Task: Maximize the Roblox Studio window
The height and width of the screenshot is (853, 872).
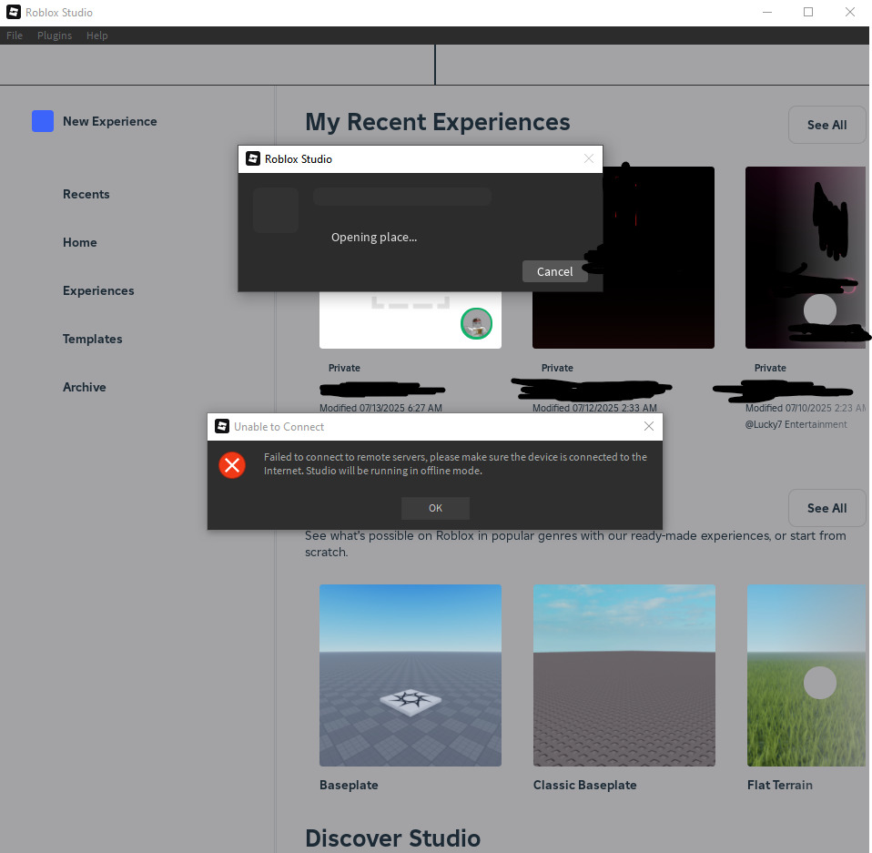Action: point(808,12)
